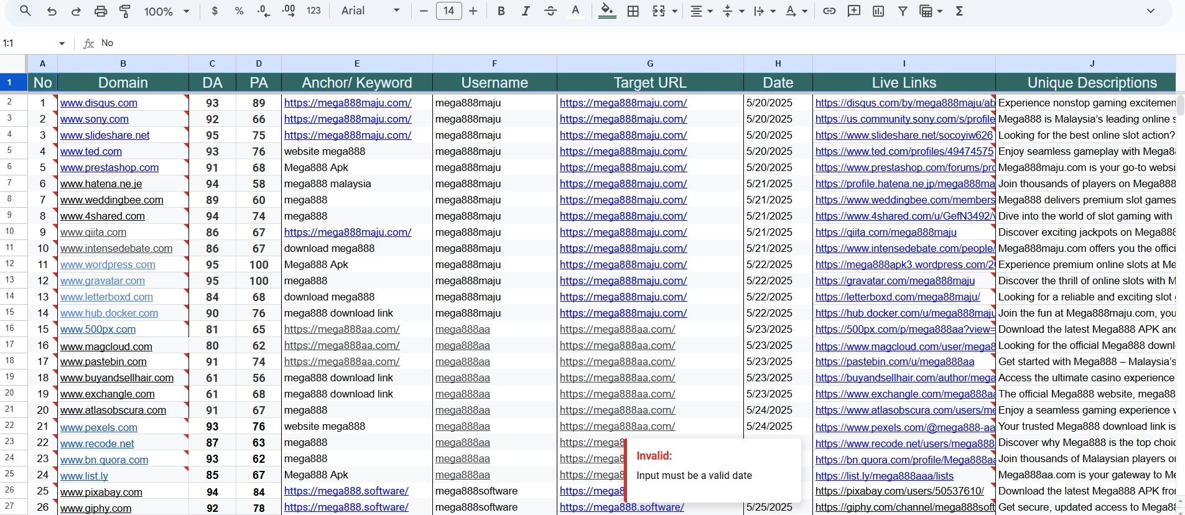Open the text wrapping options
Image resolution: width=1185 pixels, height=515 pixels.
coord(764,11)
